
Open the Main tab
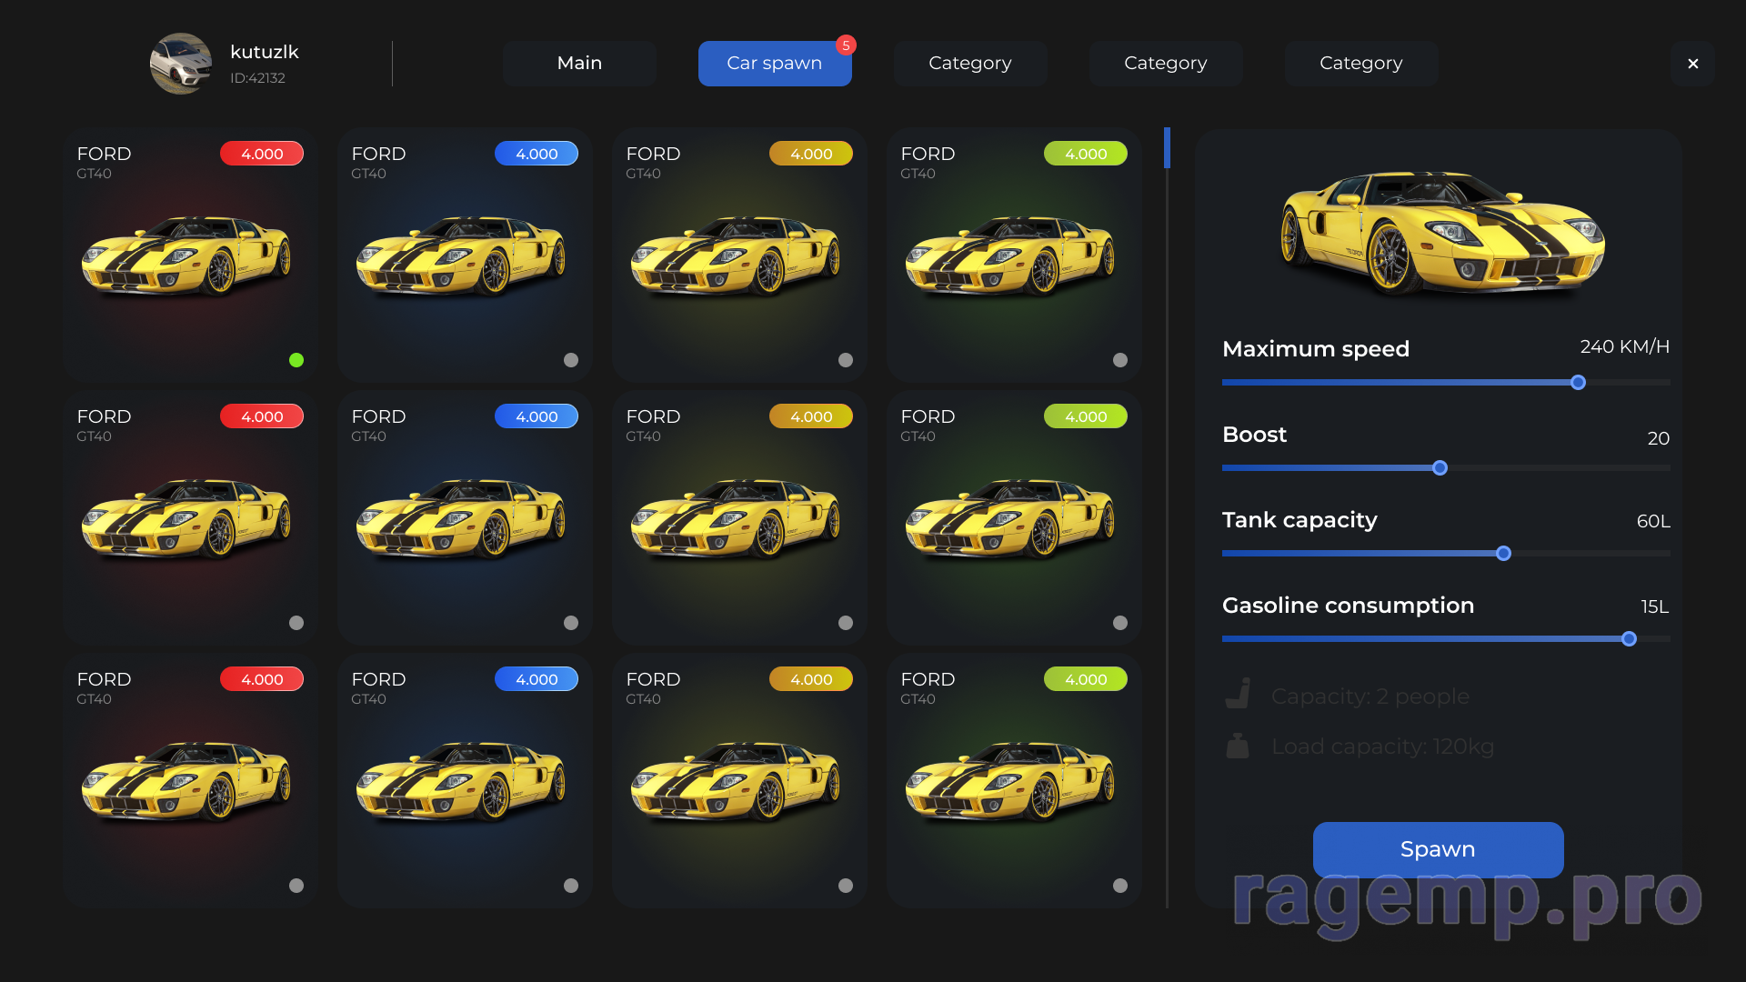pyautogui.click(x=579, y=64)
